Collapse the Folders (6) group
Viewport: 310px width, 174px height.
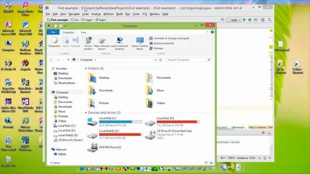tap(86, 68)
